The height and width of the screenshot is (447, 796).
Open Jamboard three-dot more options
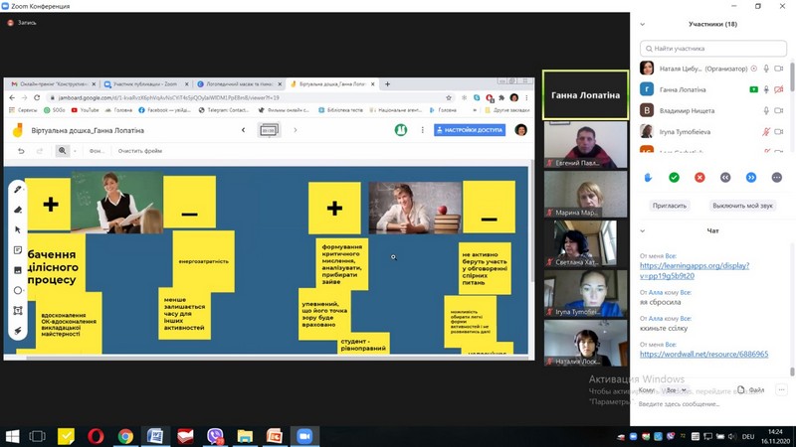tap(422, 130)
